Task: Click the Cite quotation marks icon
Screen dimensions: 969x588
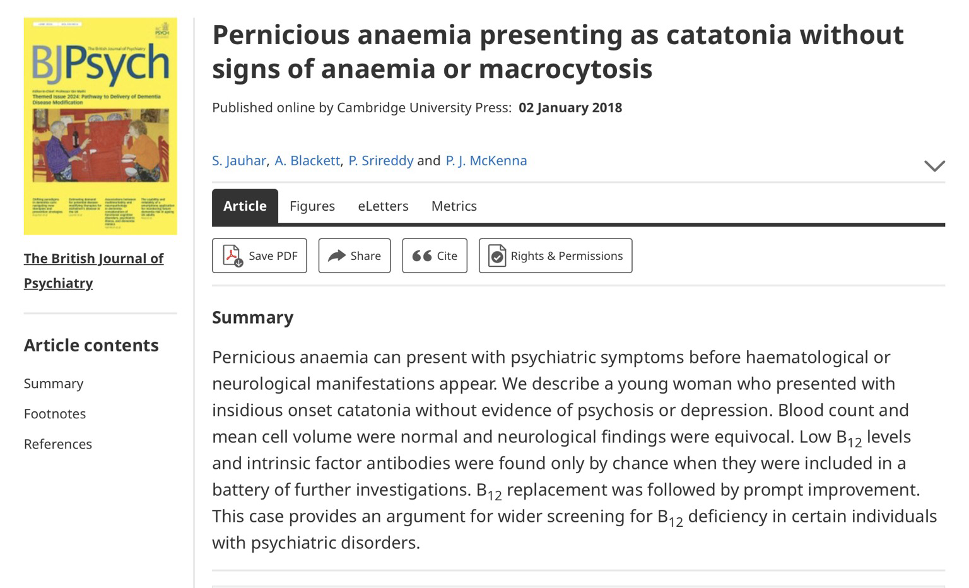Action: (x=421, y=256)
